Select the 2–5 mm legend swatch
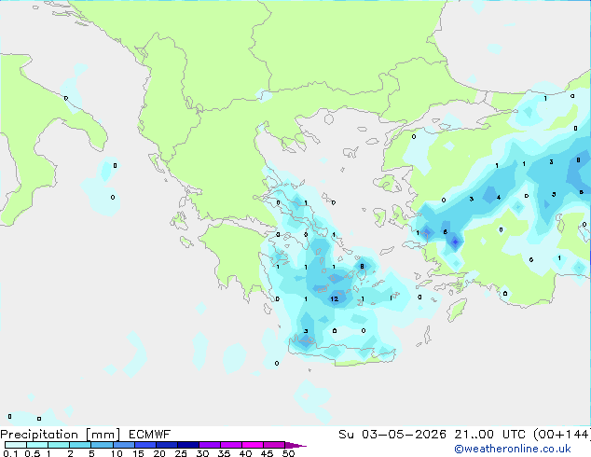591x457 pixels. pos(81,445)
